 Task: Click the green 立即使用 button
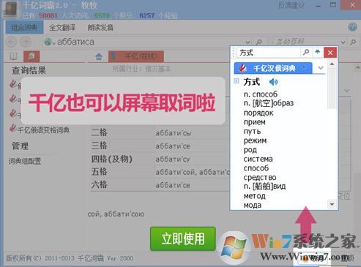[183, 238]
